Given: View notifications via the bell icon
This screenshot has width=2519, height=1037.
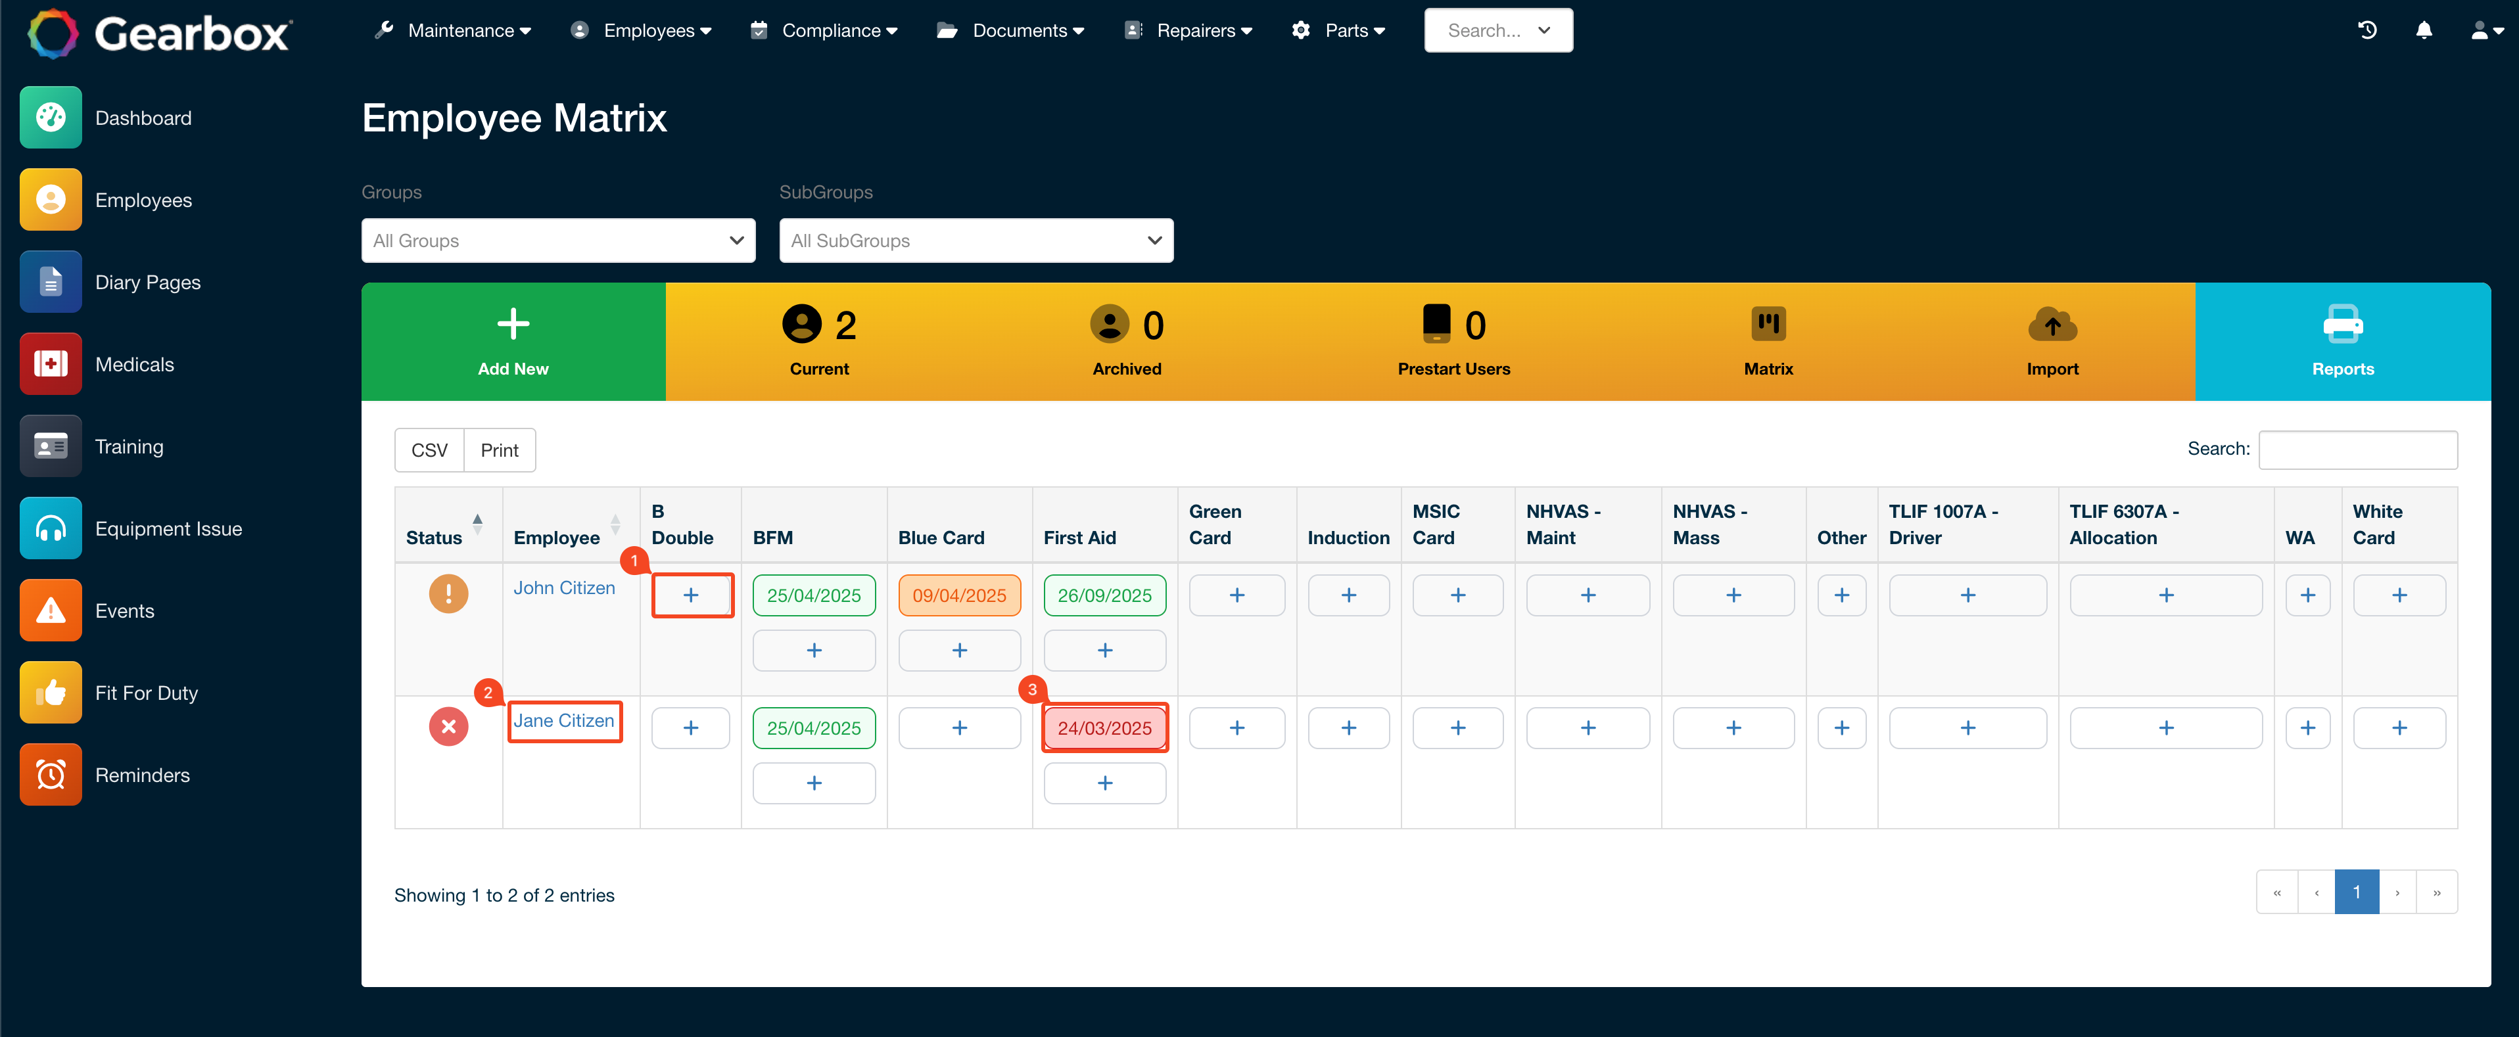Looking at the screenshot, I should pos(2424,30).
